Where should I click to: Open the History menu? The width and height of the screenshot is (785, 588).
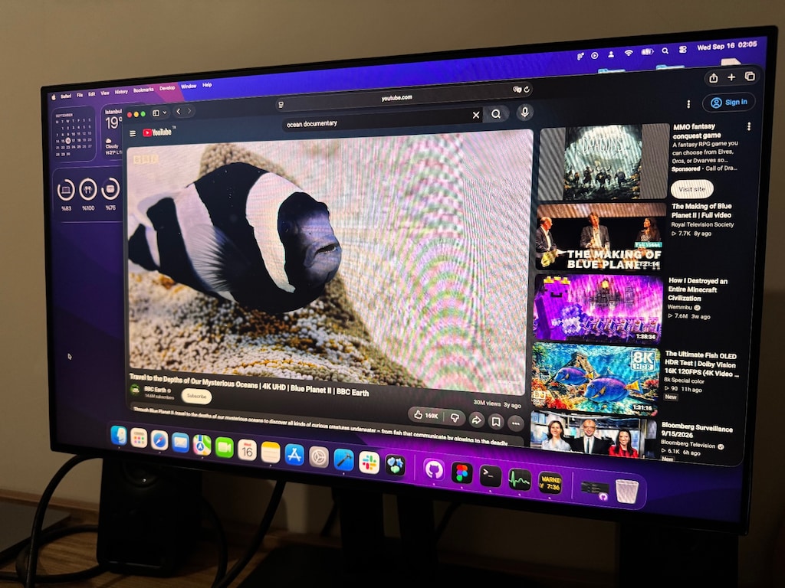pos(121,92)
